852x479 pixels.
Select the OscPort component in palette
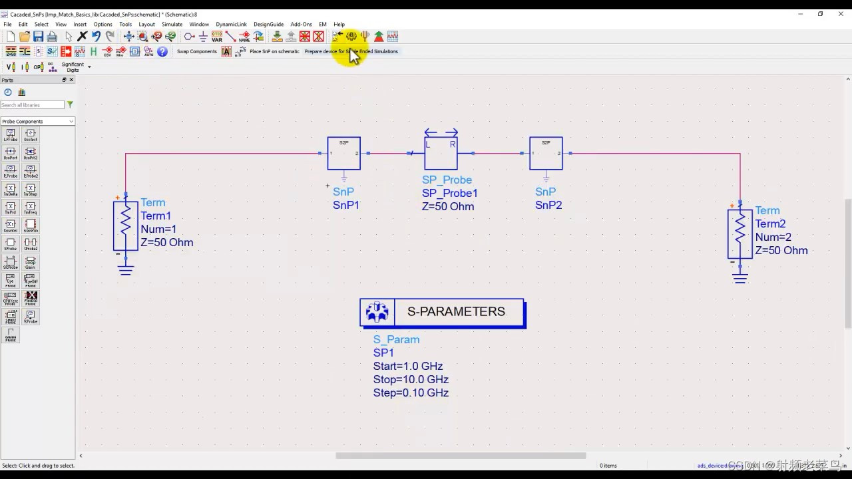(11, 153)
